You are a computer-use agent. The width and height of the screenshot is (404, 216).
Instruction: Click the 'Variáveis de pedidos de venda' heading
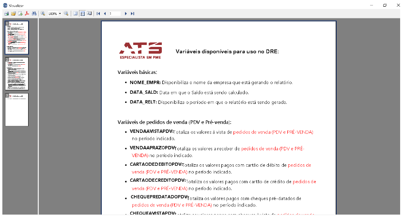(x=174, y=122)
